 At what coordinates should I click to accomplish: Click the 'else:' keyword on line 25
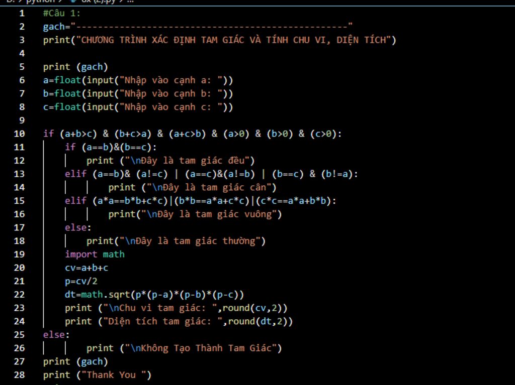point(56,334)
